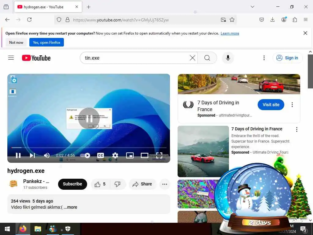Switch to theater mode
The image size is (313, 235).
[144, 155]
